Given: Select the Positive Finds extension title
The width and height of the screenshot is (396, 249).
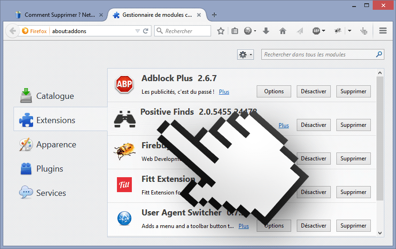Looking at the screenshot, I should point(167,112).
